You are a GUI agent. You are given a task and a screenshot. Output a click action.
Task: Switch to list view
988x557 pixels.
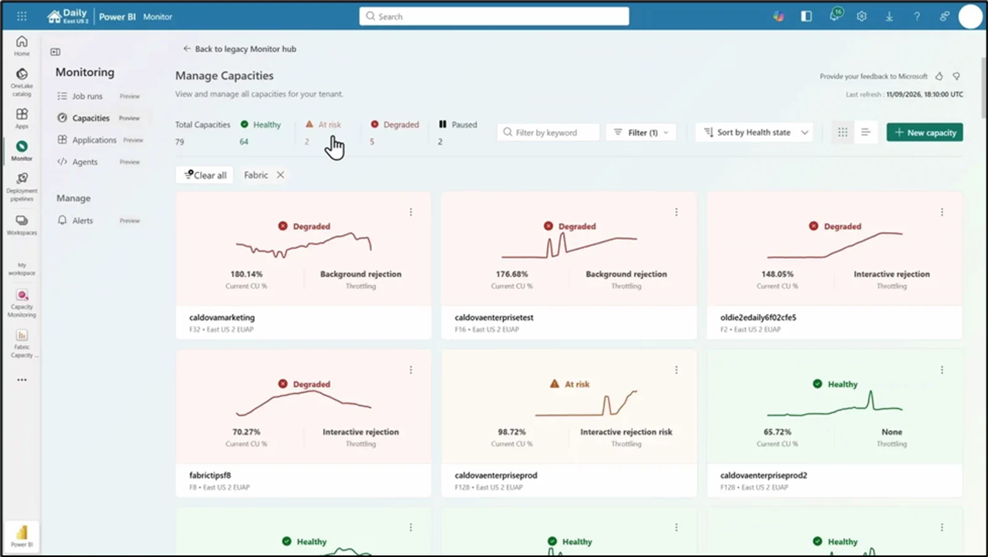click(866, 132)
